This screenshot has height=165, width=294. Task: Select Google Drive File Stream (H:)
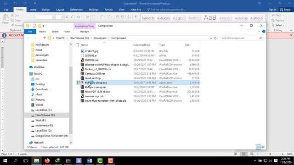(x=52, y=136)
